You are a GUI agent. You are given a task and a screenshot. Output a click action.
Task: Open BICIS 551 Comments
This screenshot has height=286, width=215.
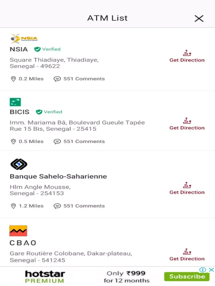tap(79, 141)
